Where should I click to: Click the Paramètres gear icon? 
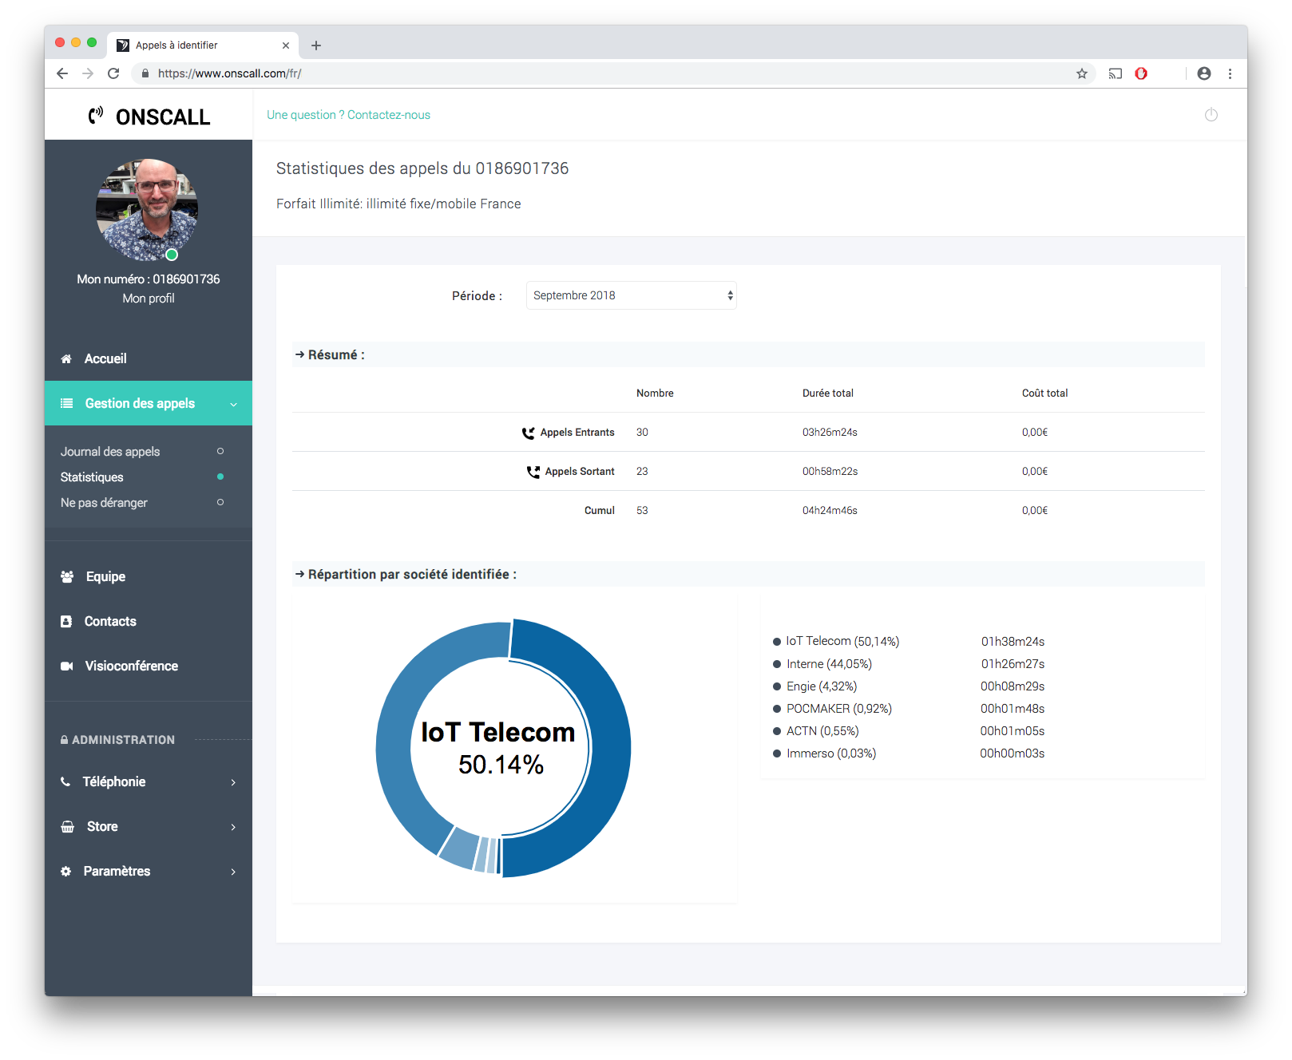(x=66, y=871)
